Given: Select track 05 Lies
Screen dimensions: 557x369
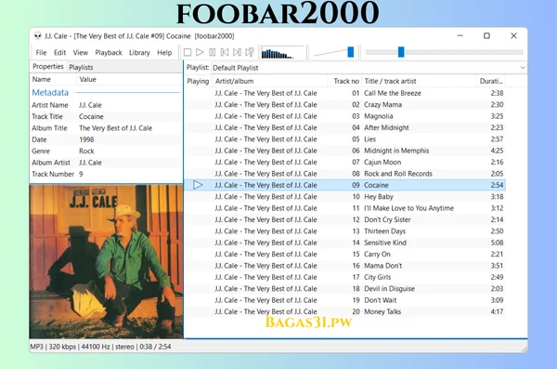Looking at the screenshot, I should click(x=345, y=139).
